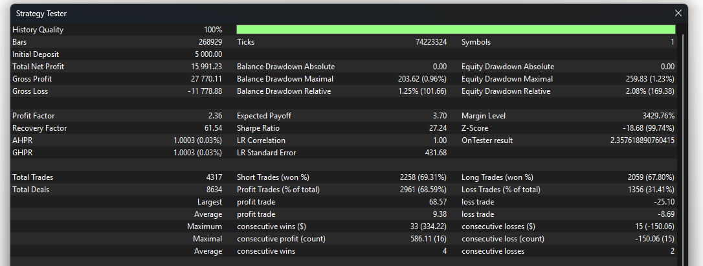Select the Total Deals value 8634
703x266 pixels.
(214, 189)
